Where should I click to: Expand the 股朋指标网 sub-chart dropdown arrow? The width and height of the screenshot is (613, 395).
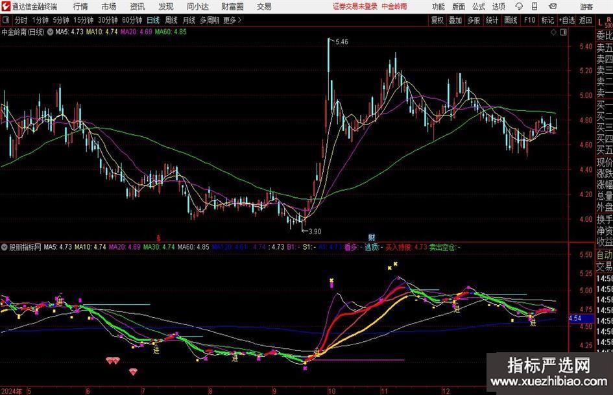[x=5, y=247]
